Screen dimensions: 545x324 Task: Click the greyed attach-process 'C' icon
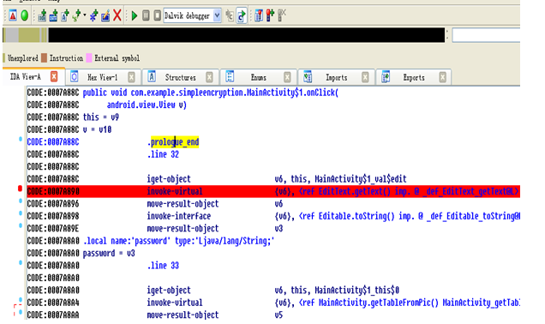point(230,15)
